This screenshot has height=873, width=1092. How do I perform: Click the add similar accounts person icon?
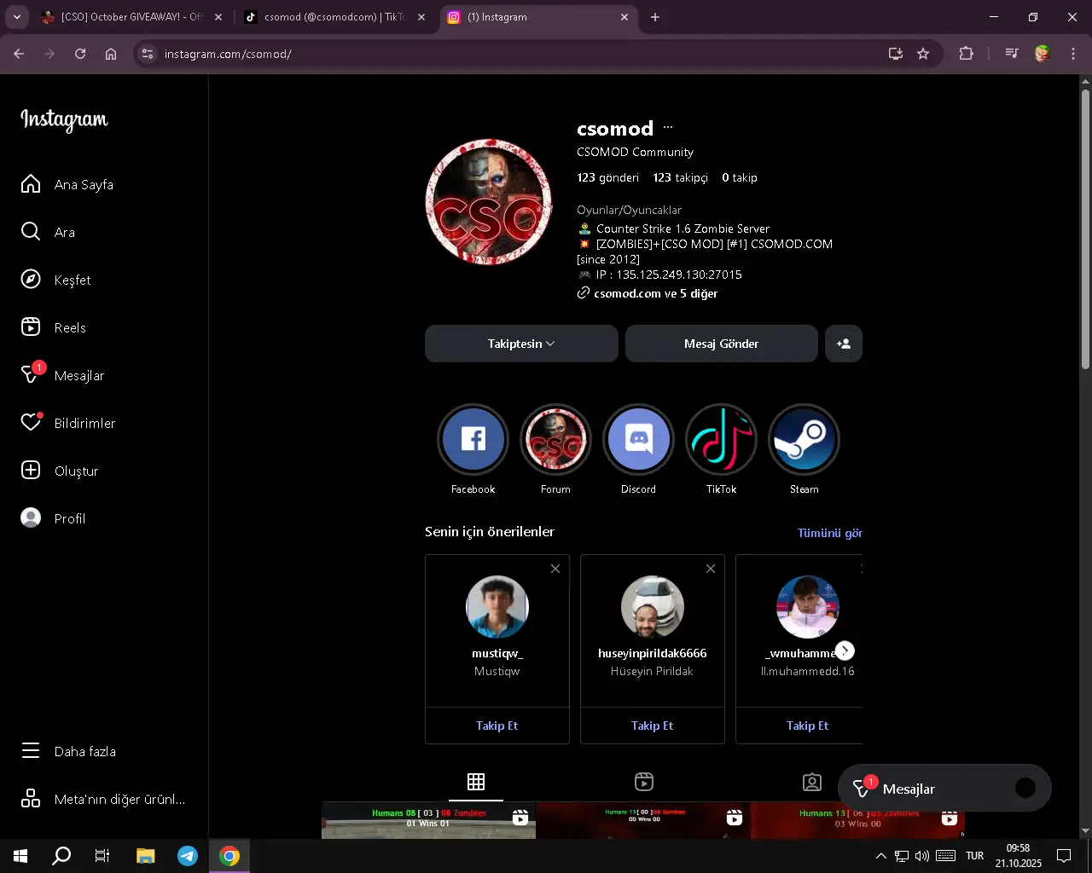click(843, 344)
